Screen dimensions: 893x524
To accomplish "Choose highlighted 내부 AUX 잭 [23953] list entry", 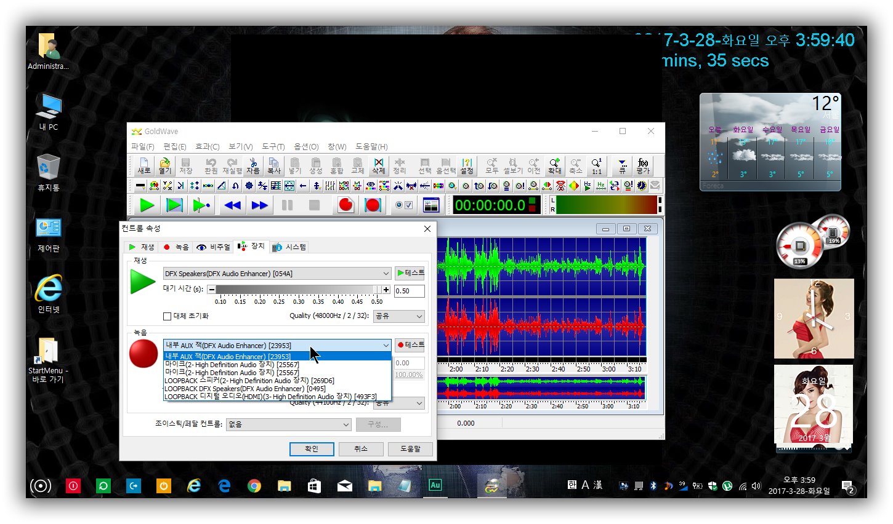I will (x=277, y=357).
